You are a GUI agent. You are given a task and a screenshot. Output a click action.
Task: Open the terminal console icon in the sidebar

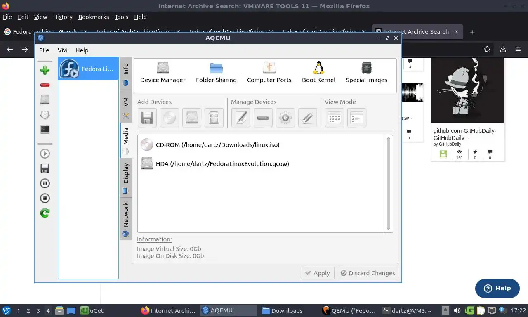[x=45, y=129]
